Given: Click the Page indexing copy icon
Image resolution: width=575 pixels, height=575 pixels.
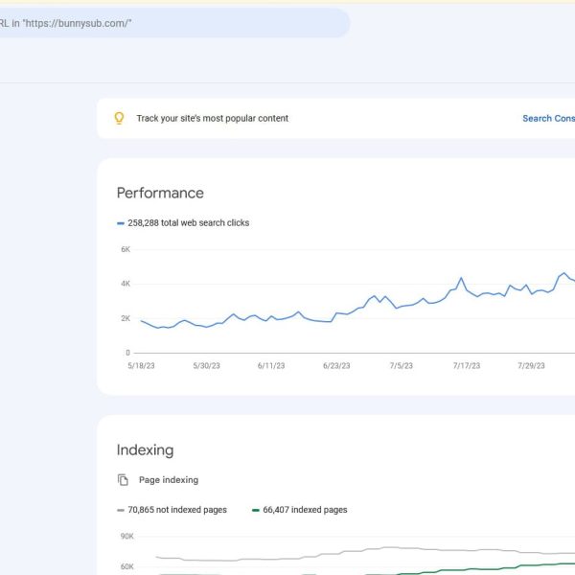Looking at the screenshot, I should pos(123,480).
